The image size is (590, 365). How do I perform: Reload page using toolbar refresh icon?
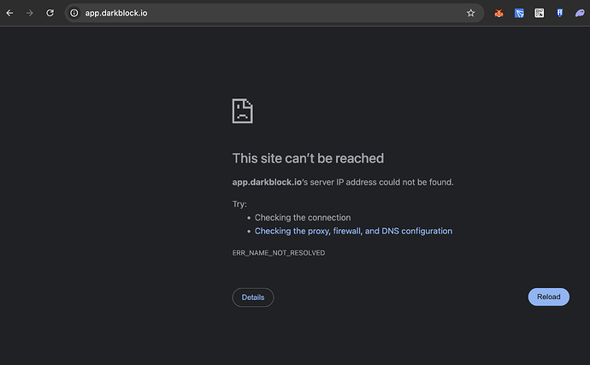pyautogui.click(x=50, y=13)
